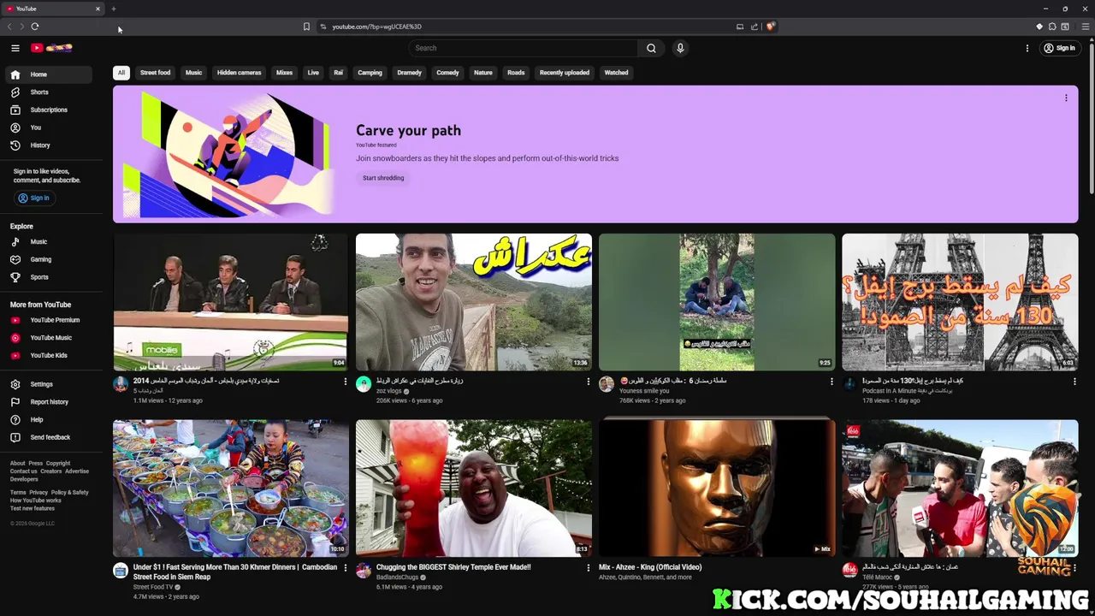Open the YouTube hamburger guide menu
The height and width of the screenshot is (616, 1095).
tap(15, 48)
